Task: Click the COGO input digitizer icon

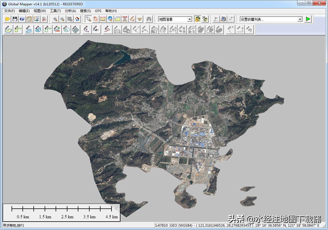Action: pyautogui.click(x=57, y=29)
